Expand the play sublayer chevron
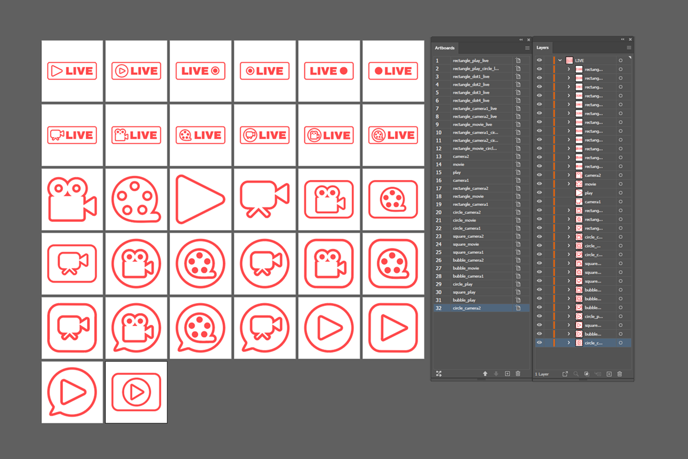Viewport: 688px width, 459px height. (x=569, y=192)
